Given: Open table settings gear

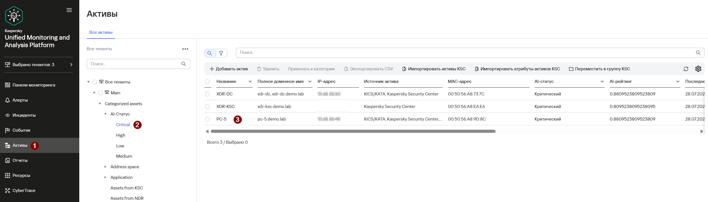Looking at the screenshot, I should [698, 69].
